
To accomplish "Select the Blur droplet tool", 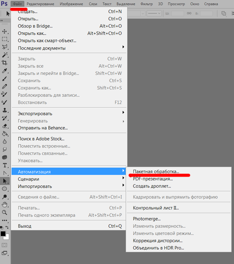I will click(x=5, y=142).
